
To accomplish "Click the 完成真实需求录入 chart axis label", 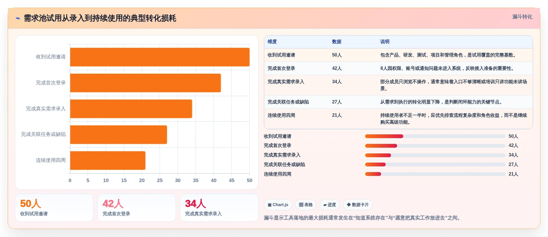I will [x=46, y=109].
